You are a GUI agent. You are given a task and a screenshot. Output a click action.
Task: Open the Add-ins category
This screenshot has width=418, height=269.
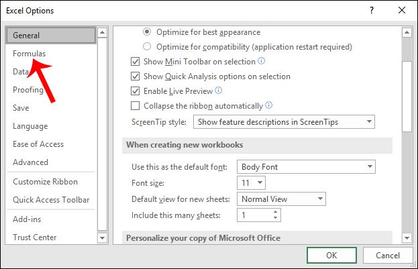(27, 219)
